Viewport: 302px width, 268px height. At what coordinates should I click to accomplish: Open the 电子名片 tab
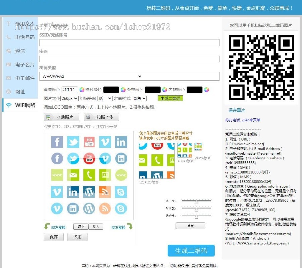click(20, 65)
